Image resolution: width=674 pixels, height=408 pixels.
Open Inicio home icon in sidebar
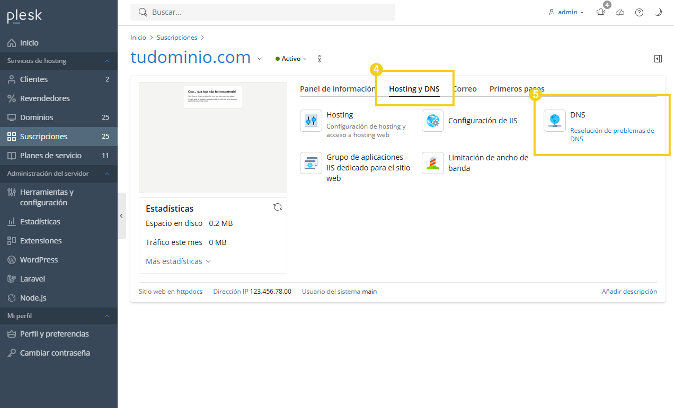[x=12, y=43]
